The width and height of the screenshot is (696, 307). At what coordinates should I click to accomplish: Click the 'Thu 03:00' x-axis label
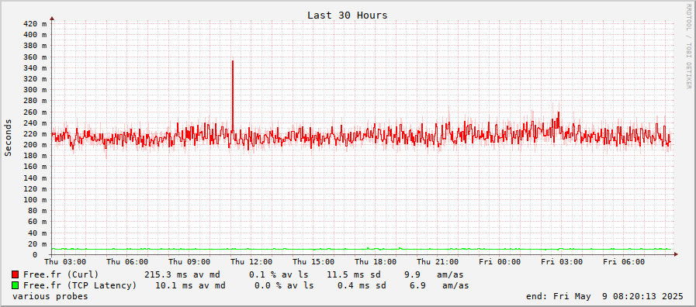pyautogui.click(x=65, y=262)
